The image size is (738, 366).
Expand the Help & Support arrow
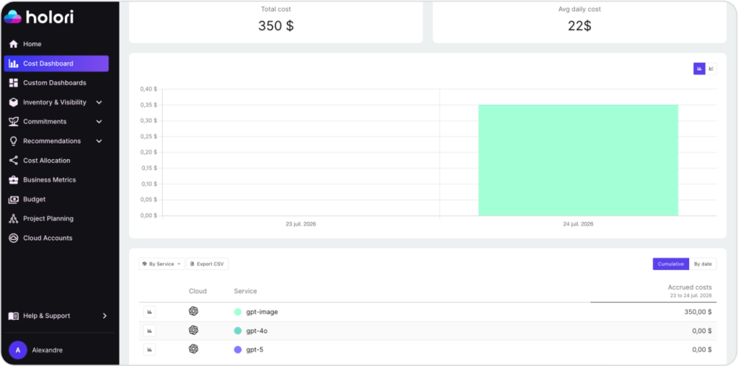[x=105, y=316]
